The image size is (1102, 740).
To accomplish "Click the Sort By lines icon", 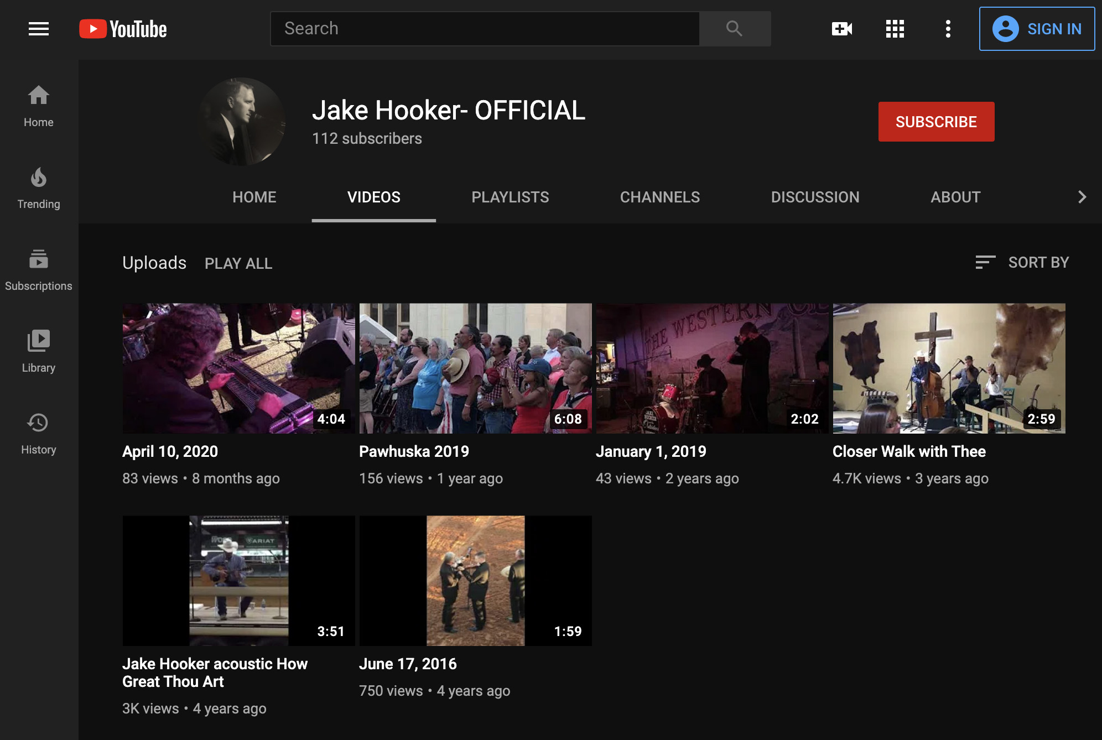I will [985, 262].
